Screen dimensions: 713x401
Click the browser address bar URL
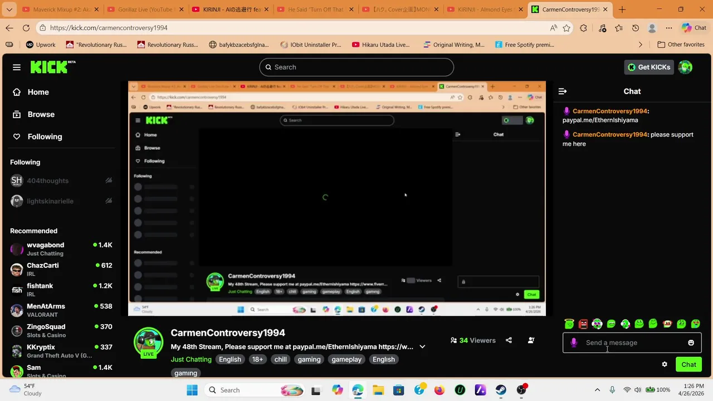tap(109, 28)
